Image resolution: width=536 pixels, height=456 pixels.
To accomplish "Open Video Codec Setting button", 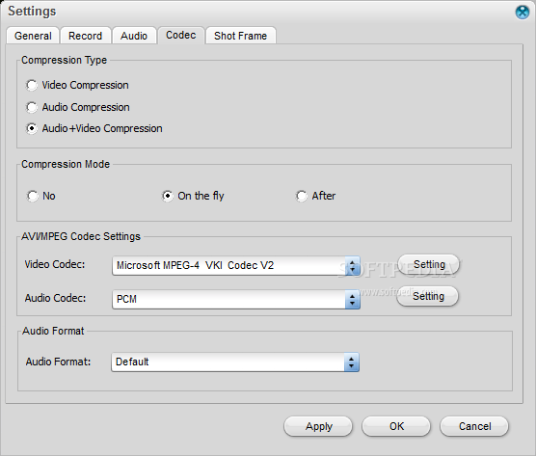I will pos(429,264).
